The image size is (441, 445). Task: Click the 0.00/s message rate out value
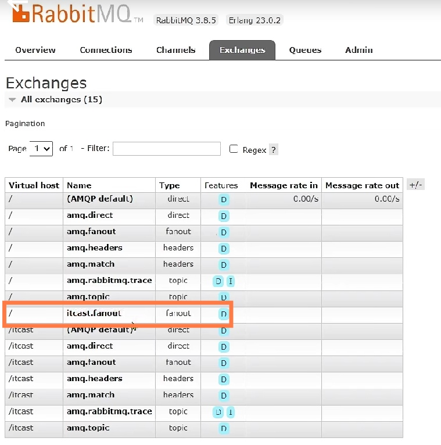click(387, 199)
